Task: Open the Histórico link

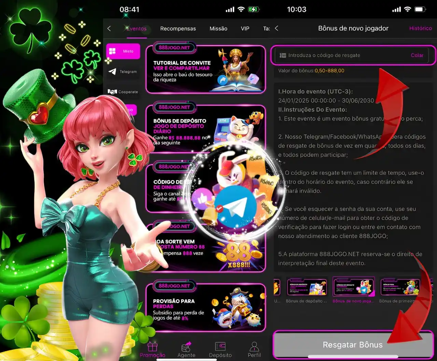Action: tap(420, 28)
